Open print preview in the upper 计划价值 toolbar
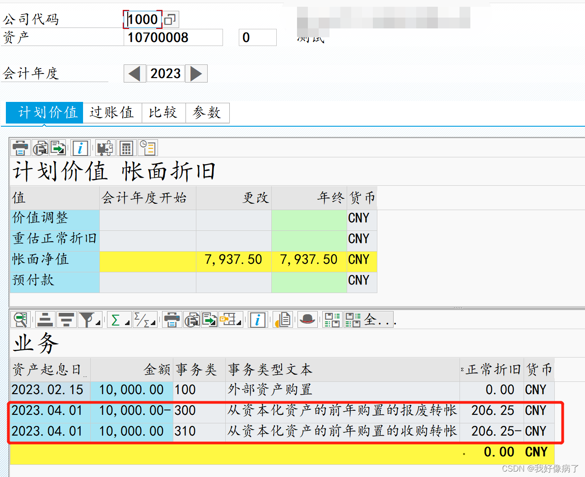 click(40, 148)
